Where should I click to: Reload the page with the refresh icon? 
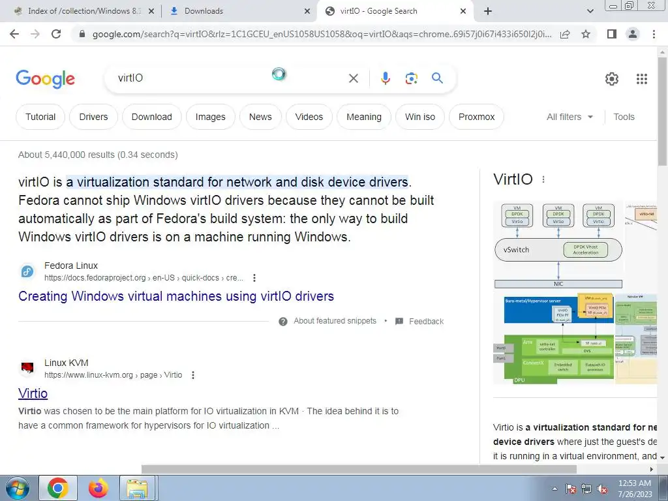pyautogui.click(x=56, y=34)
